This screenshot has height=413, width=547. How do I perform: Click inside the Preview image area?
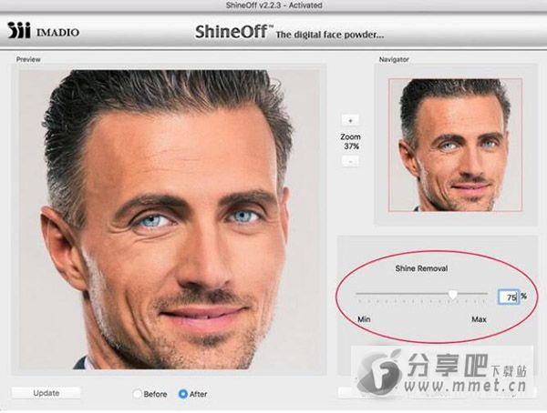[169, 219]
